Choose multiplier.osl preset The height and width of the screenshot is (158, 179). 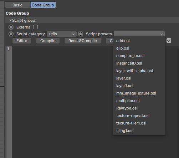tap(139, 101)
